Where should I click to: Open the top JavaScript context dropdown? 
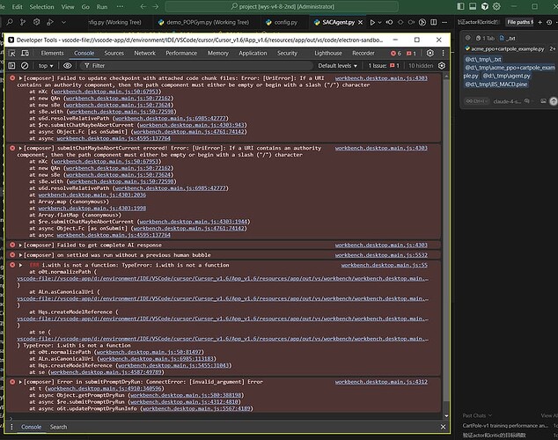(x=46, y=66)
